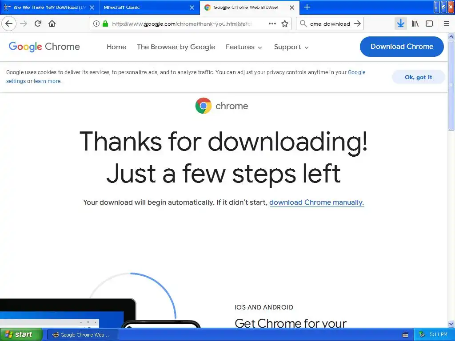Open the downloads panel arrow icon
This screenshot has width=455, height=341.
point(400,24)
